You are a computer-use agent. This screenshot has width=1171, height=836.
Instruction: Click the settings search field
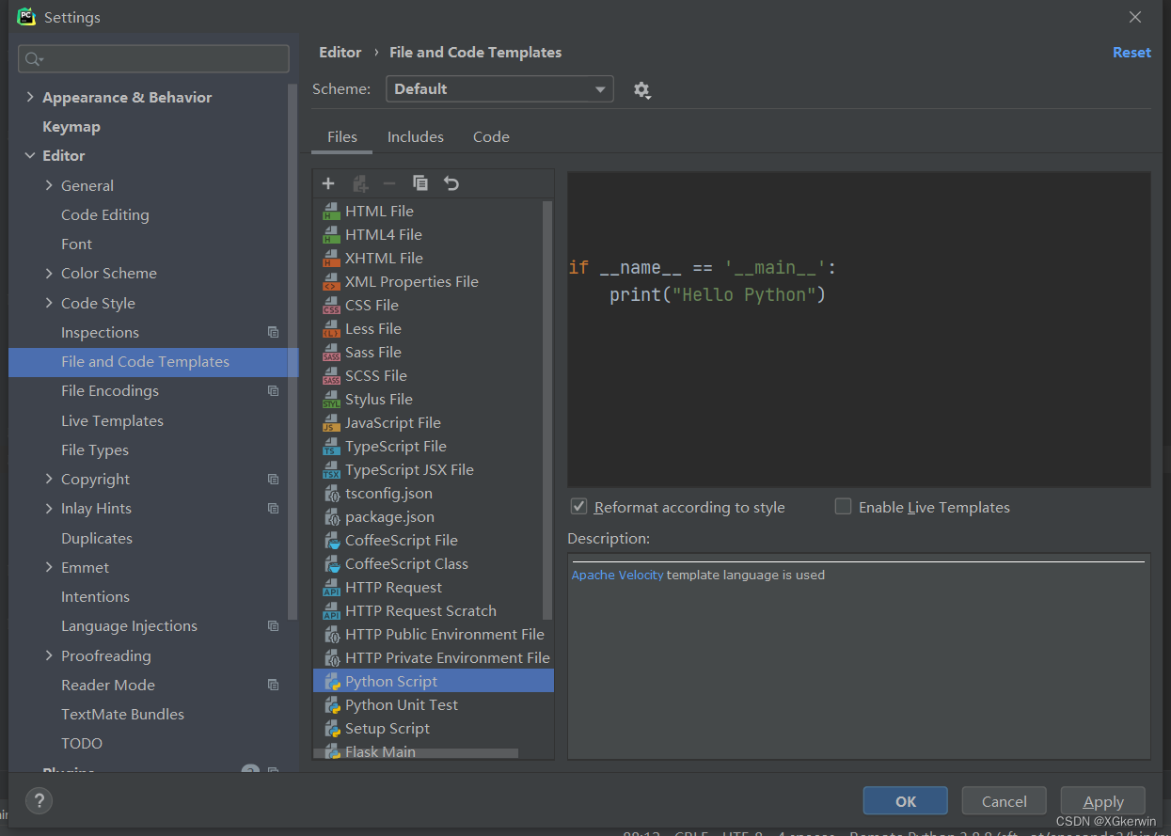[x=153, y=59]
